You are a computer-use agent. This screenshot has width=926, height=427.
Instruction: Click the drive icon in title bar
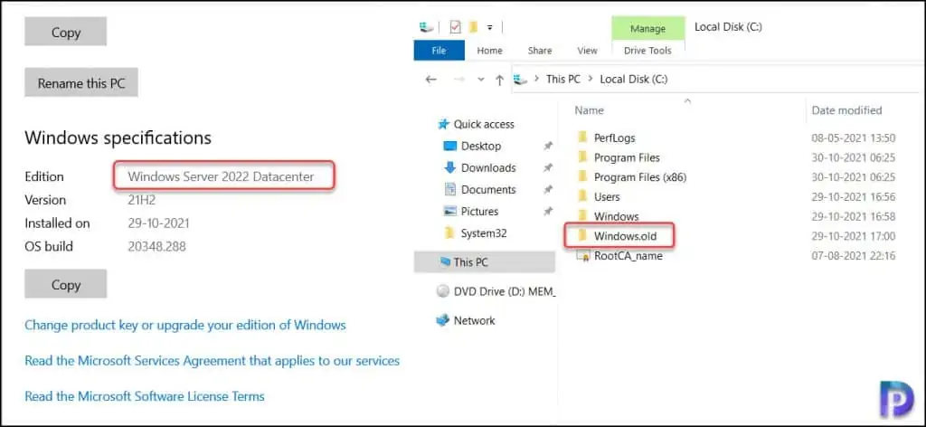(427, 27)
